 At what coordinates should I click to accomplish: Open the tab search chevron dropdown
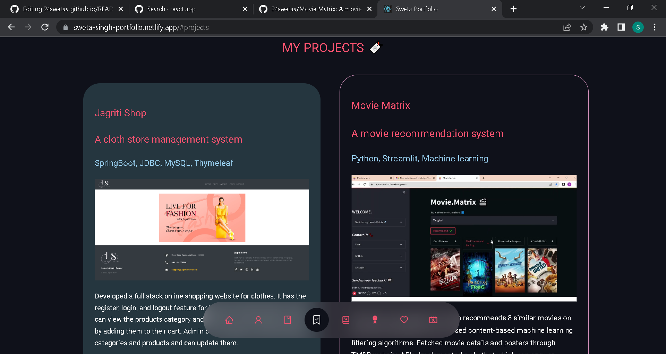pos(582,7)
